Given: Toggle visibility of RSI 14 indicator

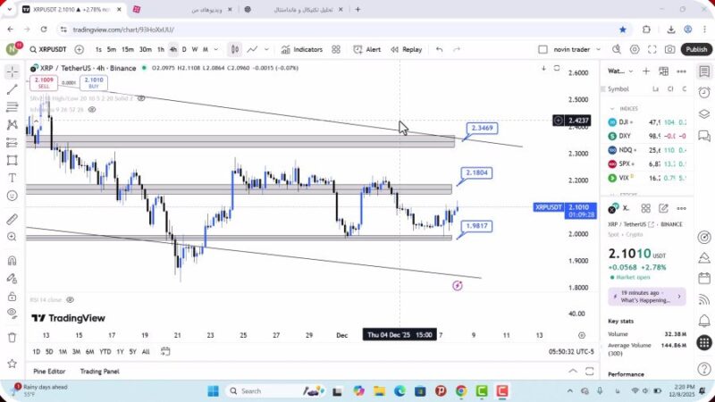Looking at the screenshot, I should (70, 300).
